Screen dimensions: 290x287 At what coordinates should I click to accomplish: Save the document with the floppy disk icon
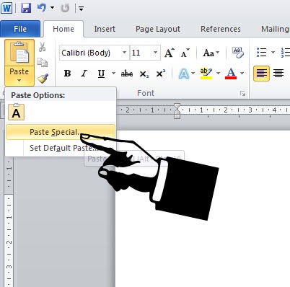[x=26, y=8]
